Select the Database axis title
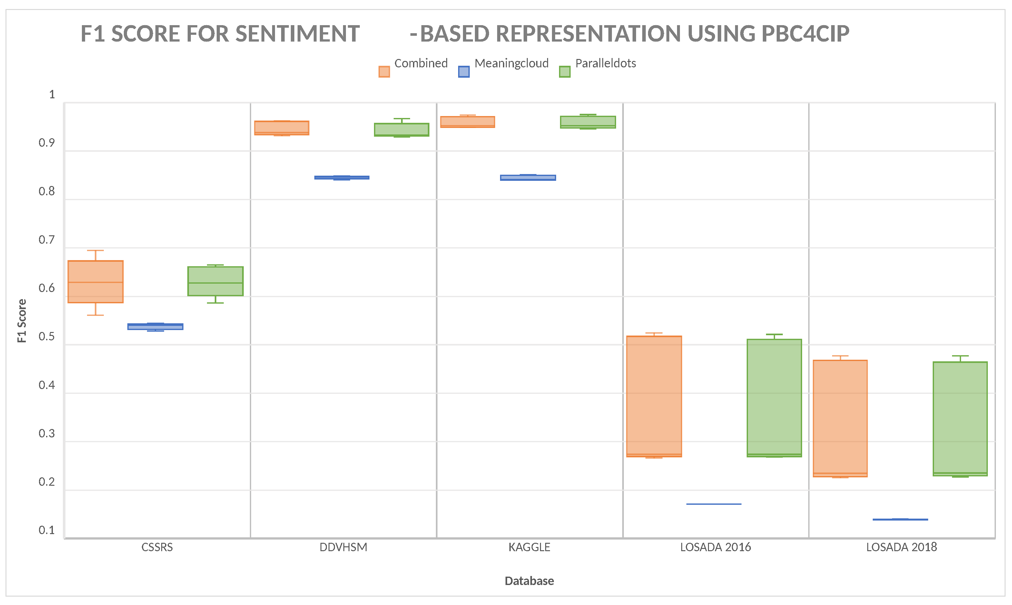The height and width of the screenshot is (605, 1012). point(529,581)
